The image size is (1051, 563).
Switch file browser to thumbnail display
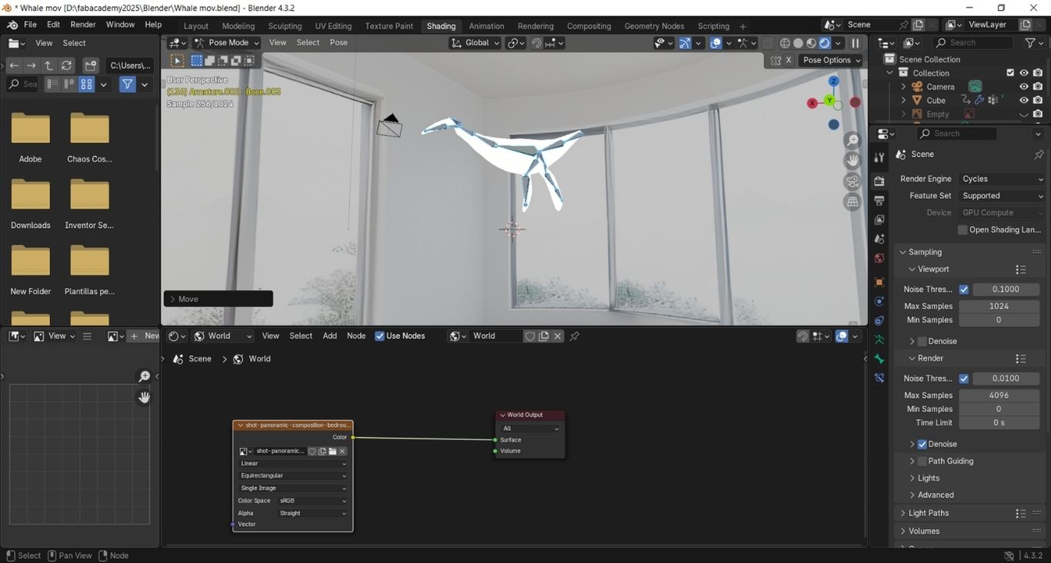click(x=86, y=84)
